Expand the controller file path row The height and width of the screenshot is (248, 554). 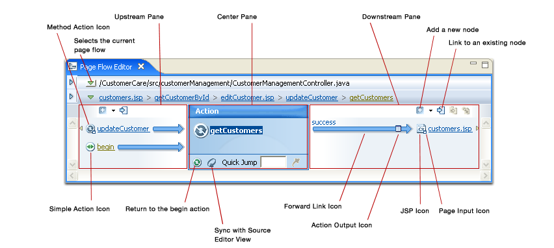point(72,82)
